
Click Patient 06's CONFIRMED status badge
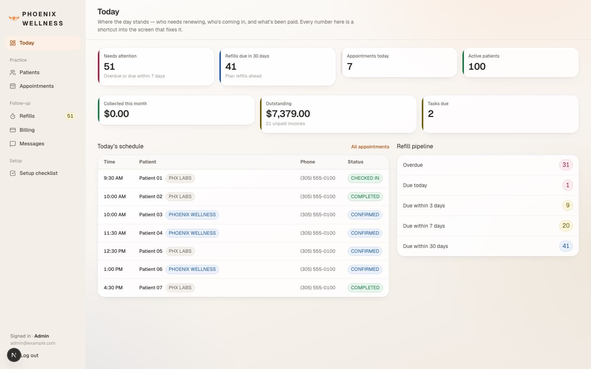coord(365,269)
